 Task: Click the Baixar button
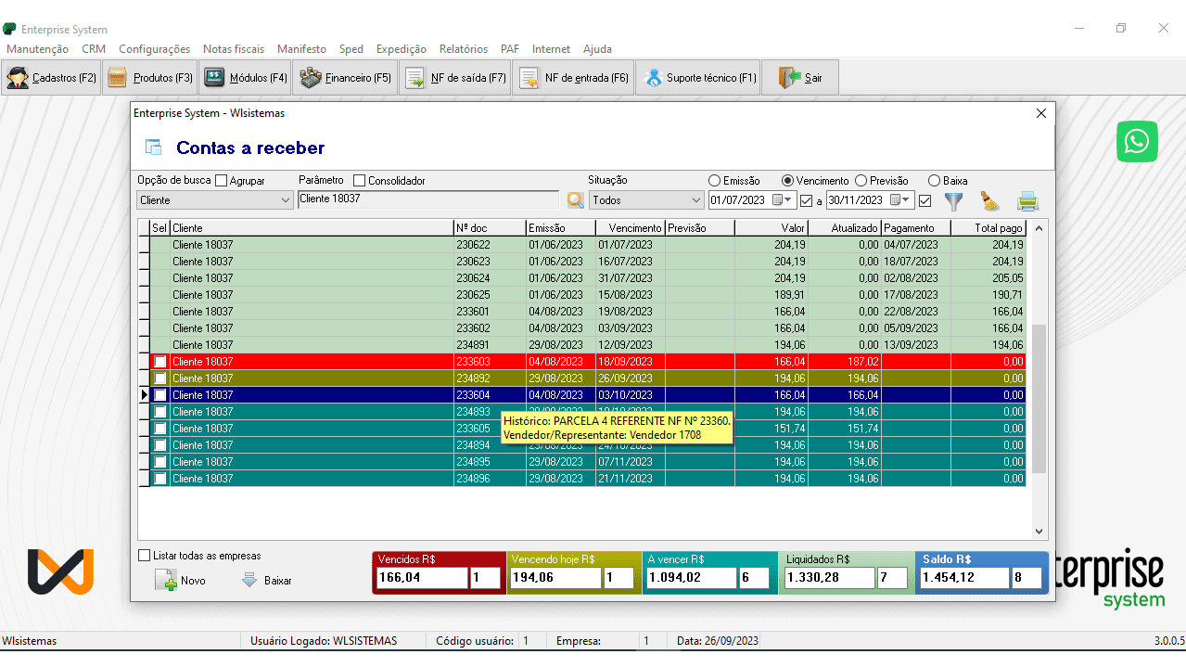266,581
